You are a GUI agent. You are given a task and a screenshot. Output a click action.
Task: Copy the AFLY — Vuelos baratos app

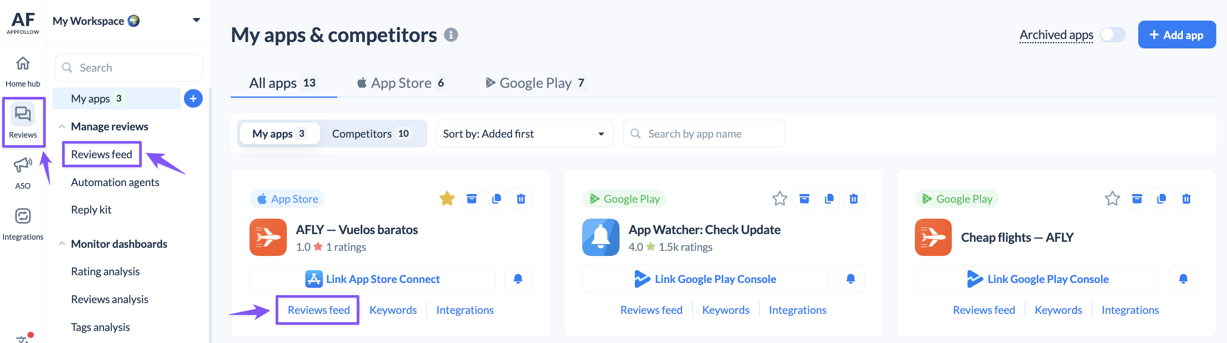496,199
